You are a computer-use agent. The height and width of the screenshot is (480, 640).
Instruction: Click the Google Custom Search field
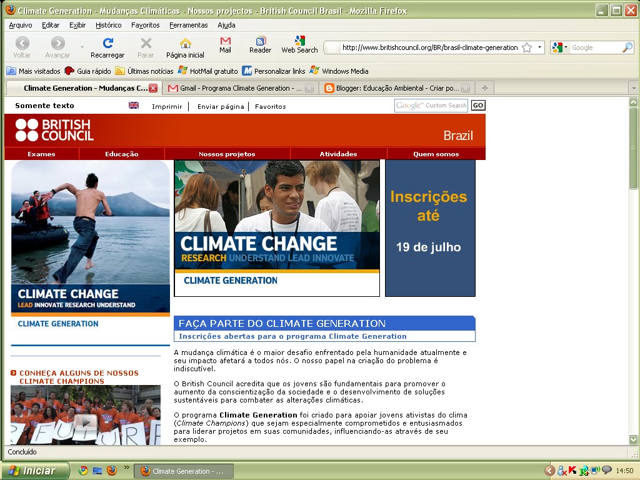(431, 105)
